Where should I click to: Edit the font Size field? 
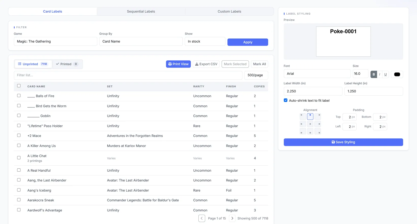(x=361, y=74)
